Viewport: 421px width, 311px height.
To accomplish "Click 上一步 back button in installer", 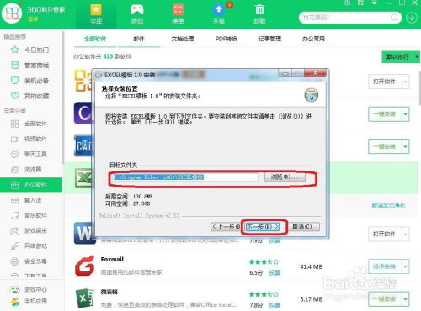I will 226,227.
